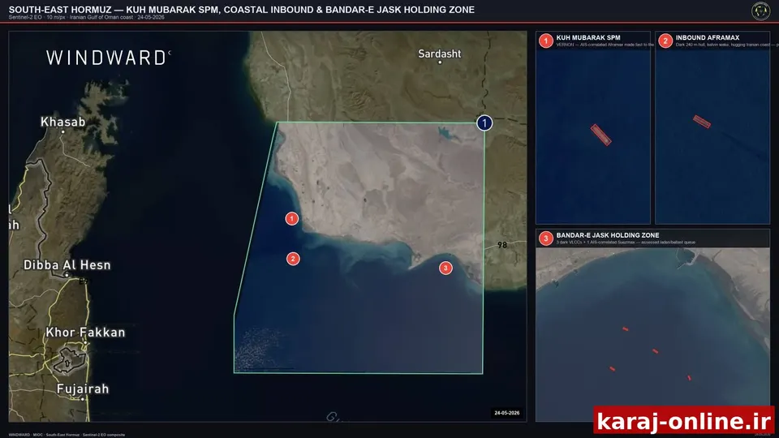The height and width of the screenshot is (438, 779).
Task: Open the KUH MUBARAK SPM panel title
Action: 588,38
